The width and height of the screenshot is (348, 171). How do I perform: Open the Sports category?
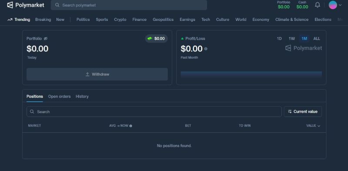tap(102, 20)
